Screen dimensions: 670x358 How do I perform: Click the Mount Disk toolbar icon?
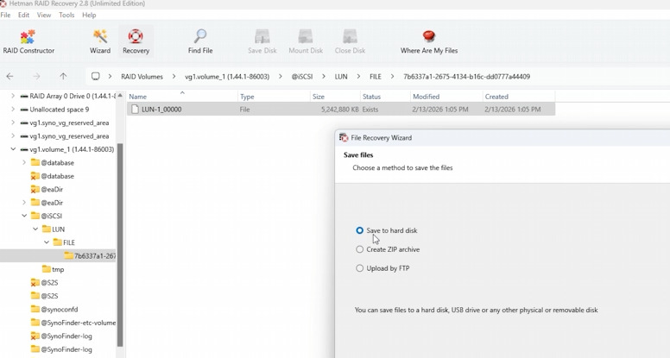[306, 41]
